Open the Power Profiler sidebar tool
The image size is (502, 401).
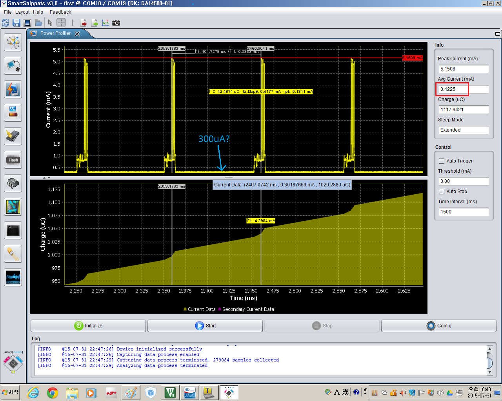tap(13, 89)
